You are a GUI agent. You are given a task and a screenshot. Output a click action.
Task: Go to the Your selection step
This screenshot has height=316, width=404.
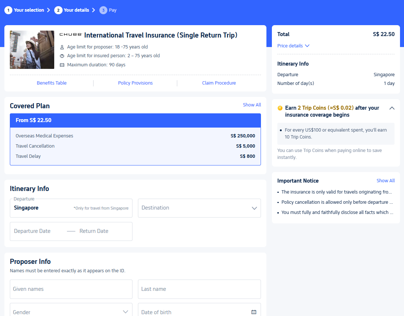[29, 10]
